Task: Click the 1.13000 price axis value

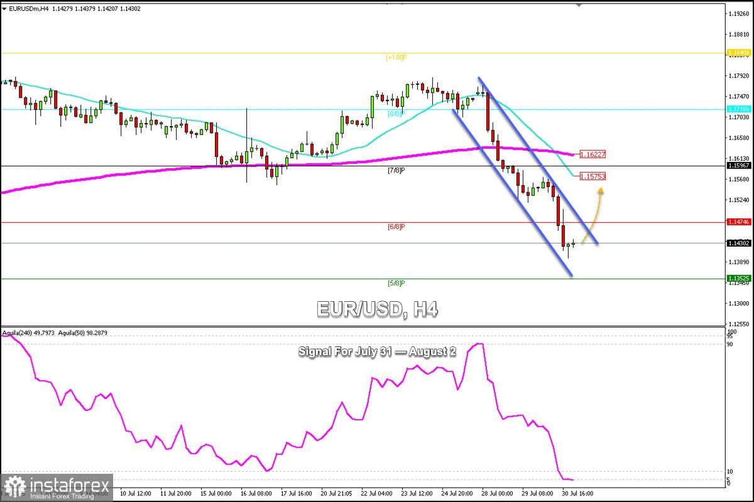Action: [x=739, y=303]
